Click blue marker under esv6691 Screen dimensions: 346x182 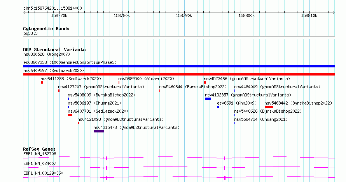pyautogui.click(x=218, y=107)
